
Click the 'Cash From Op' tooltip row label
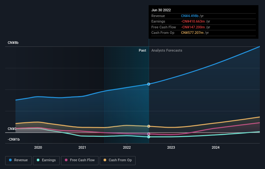click(x=163, y=33)
